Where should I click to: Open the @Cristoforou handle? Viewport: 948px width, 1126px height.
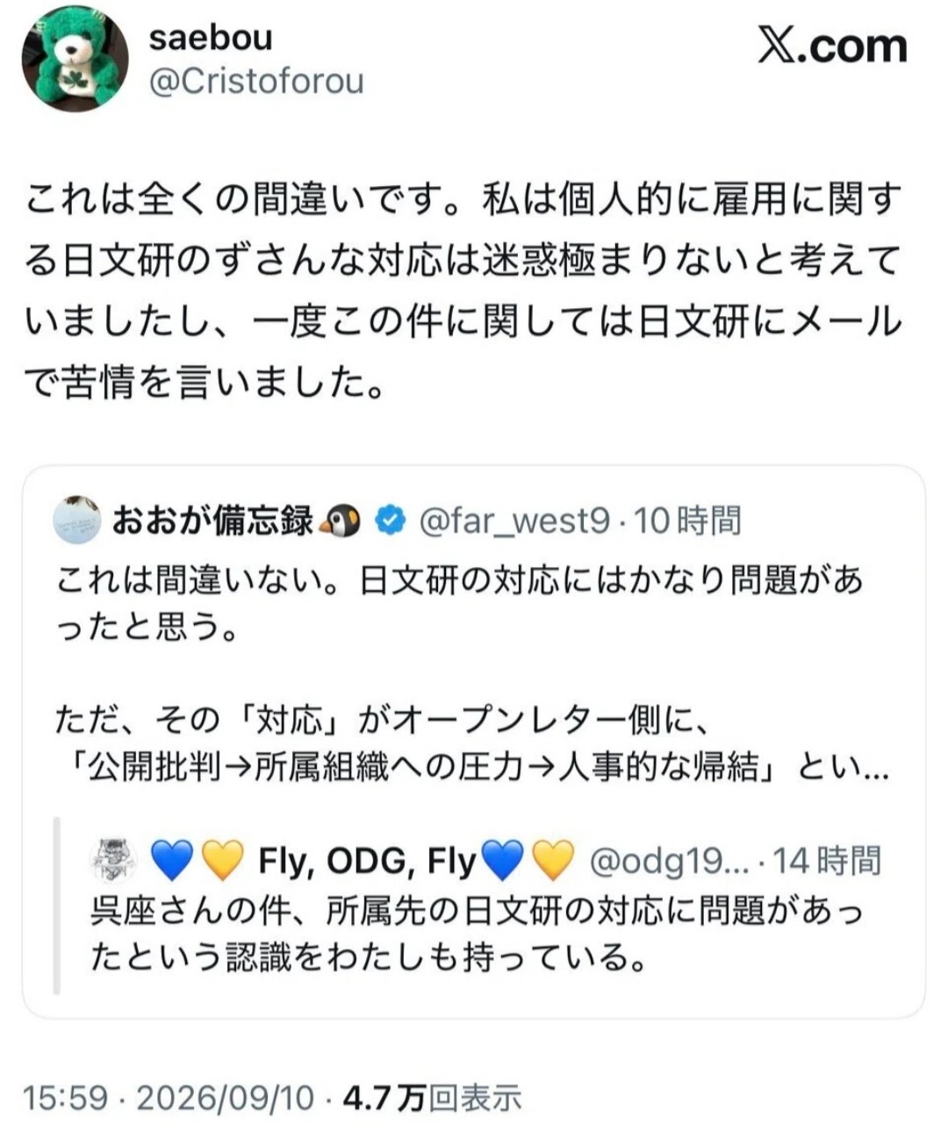point(256,82)
